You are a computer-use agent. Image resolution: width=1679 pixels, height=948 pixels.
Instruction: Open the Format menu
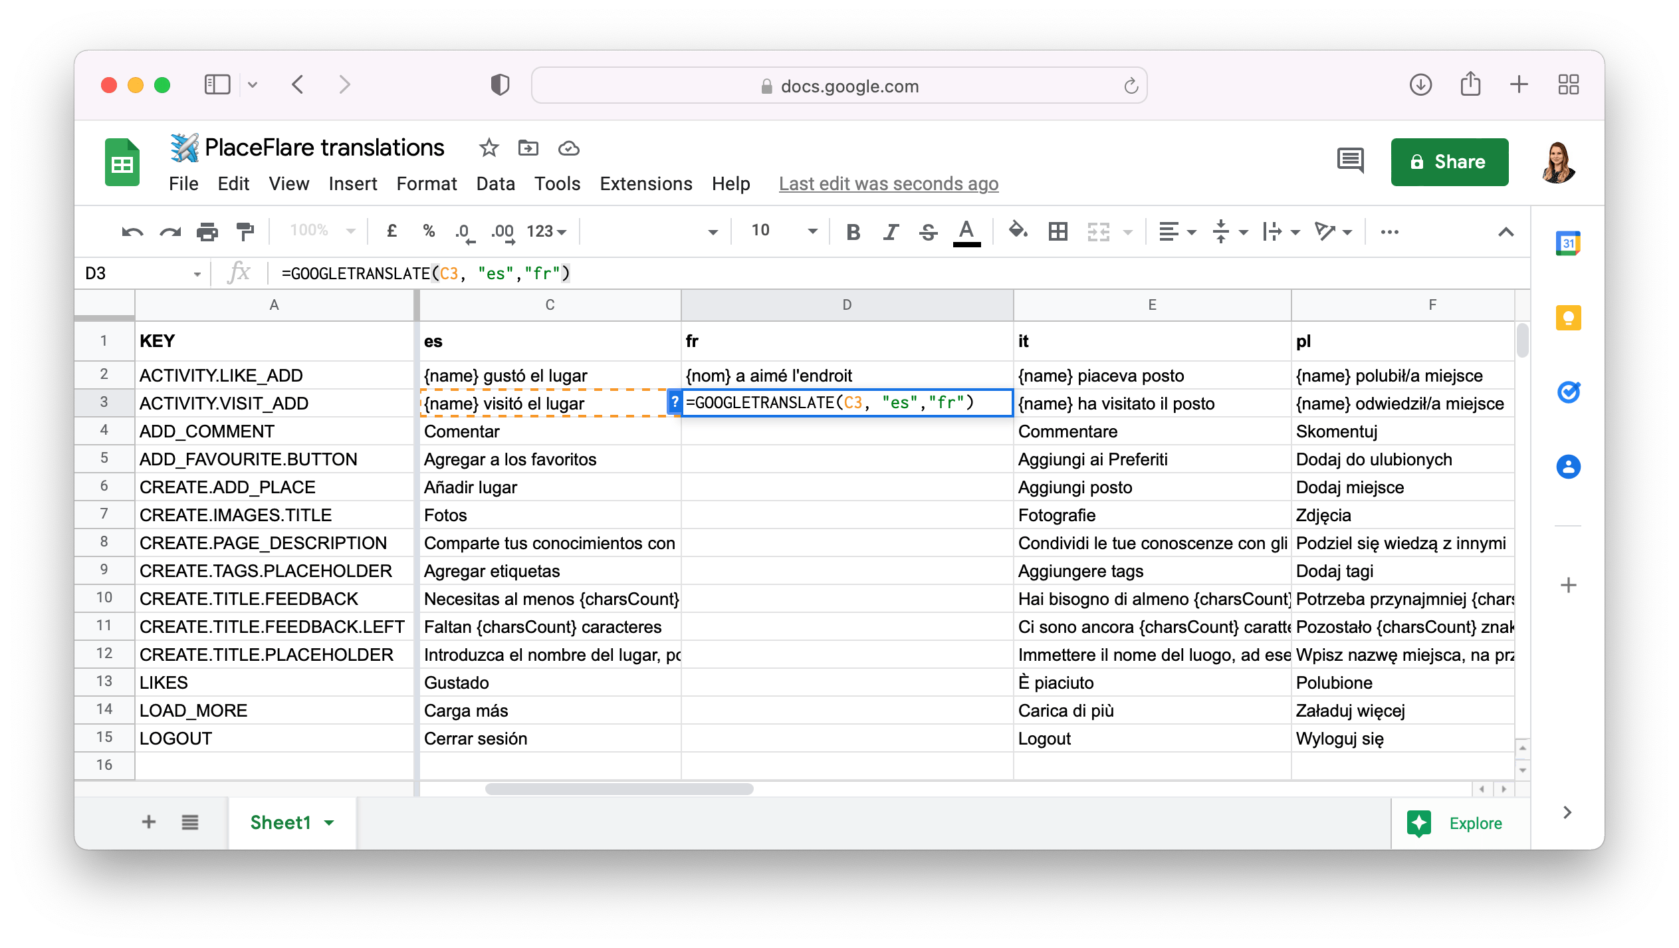pos(427,183)
